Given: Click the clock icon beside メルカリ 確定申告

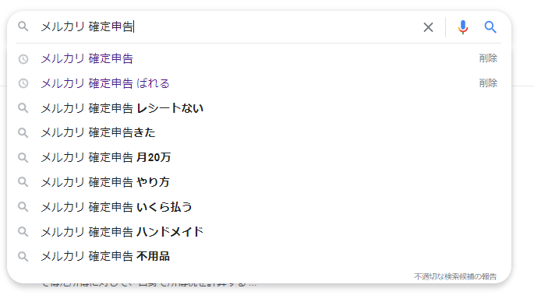Looking at the screenshot, I should (x=23, y=59).
